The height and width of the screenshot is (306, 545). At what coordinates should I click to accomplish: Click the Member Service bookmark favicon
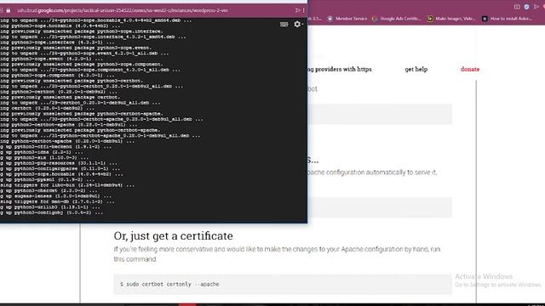(330, 19)
